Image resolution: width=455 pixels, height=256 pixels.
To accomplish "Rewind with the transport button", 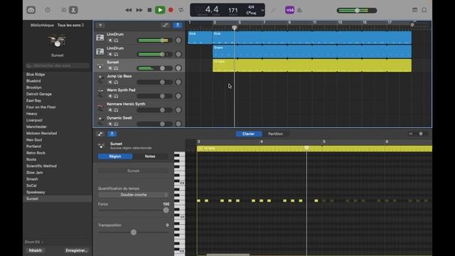I will click(x=128, y=10).
